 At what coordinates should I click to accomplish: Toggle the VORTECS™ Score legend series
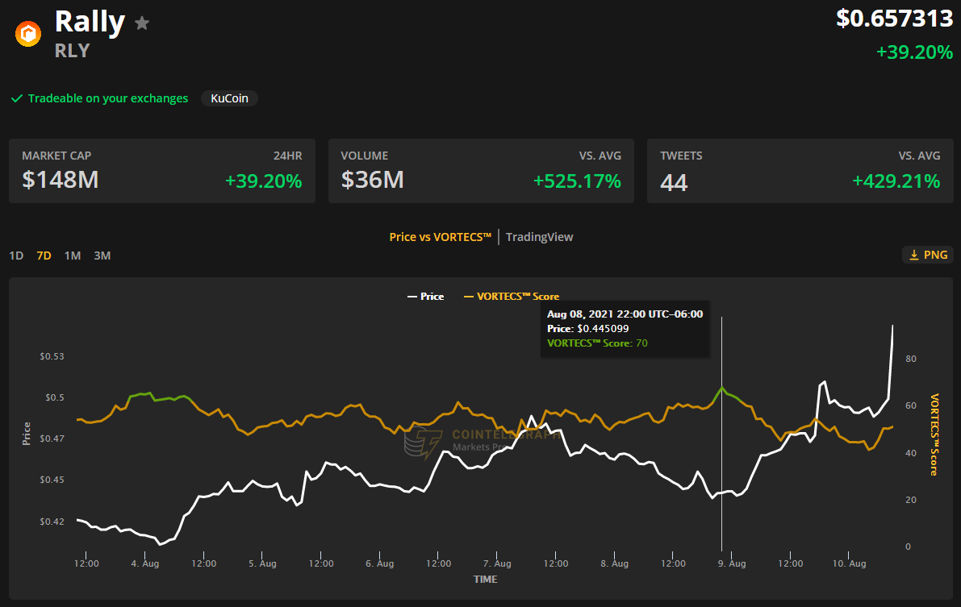[x=512, y=297]
